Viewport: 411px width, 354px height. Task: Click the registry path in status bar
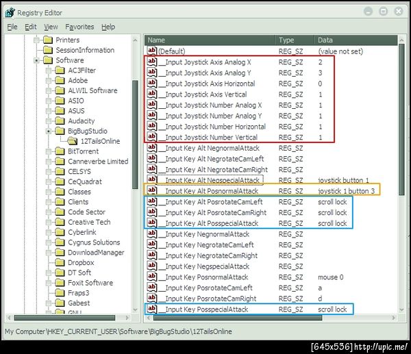[x=119, y=331]
